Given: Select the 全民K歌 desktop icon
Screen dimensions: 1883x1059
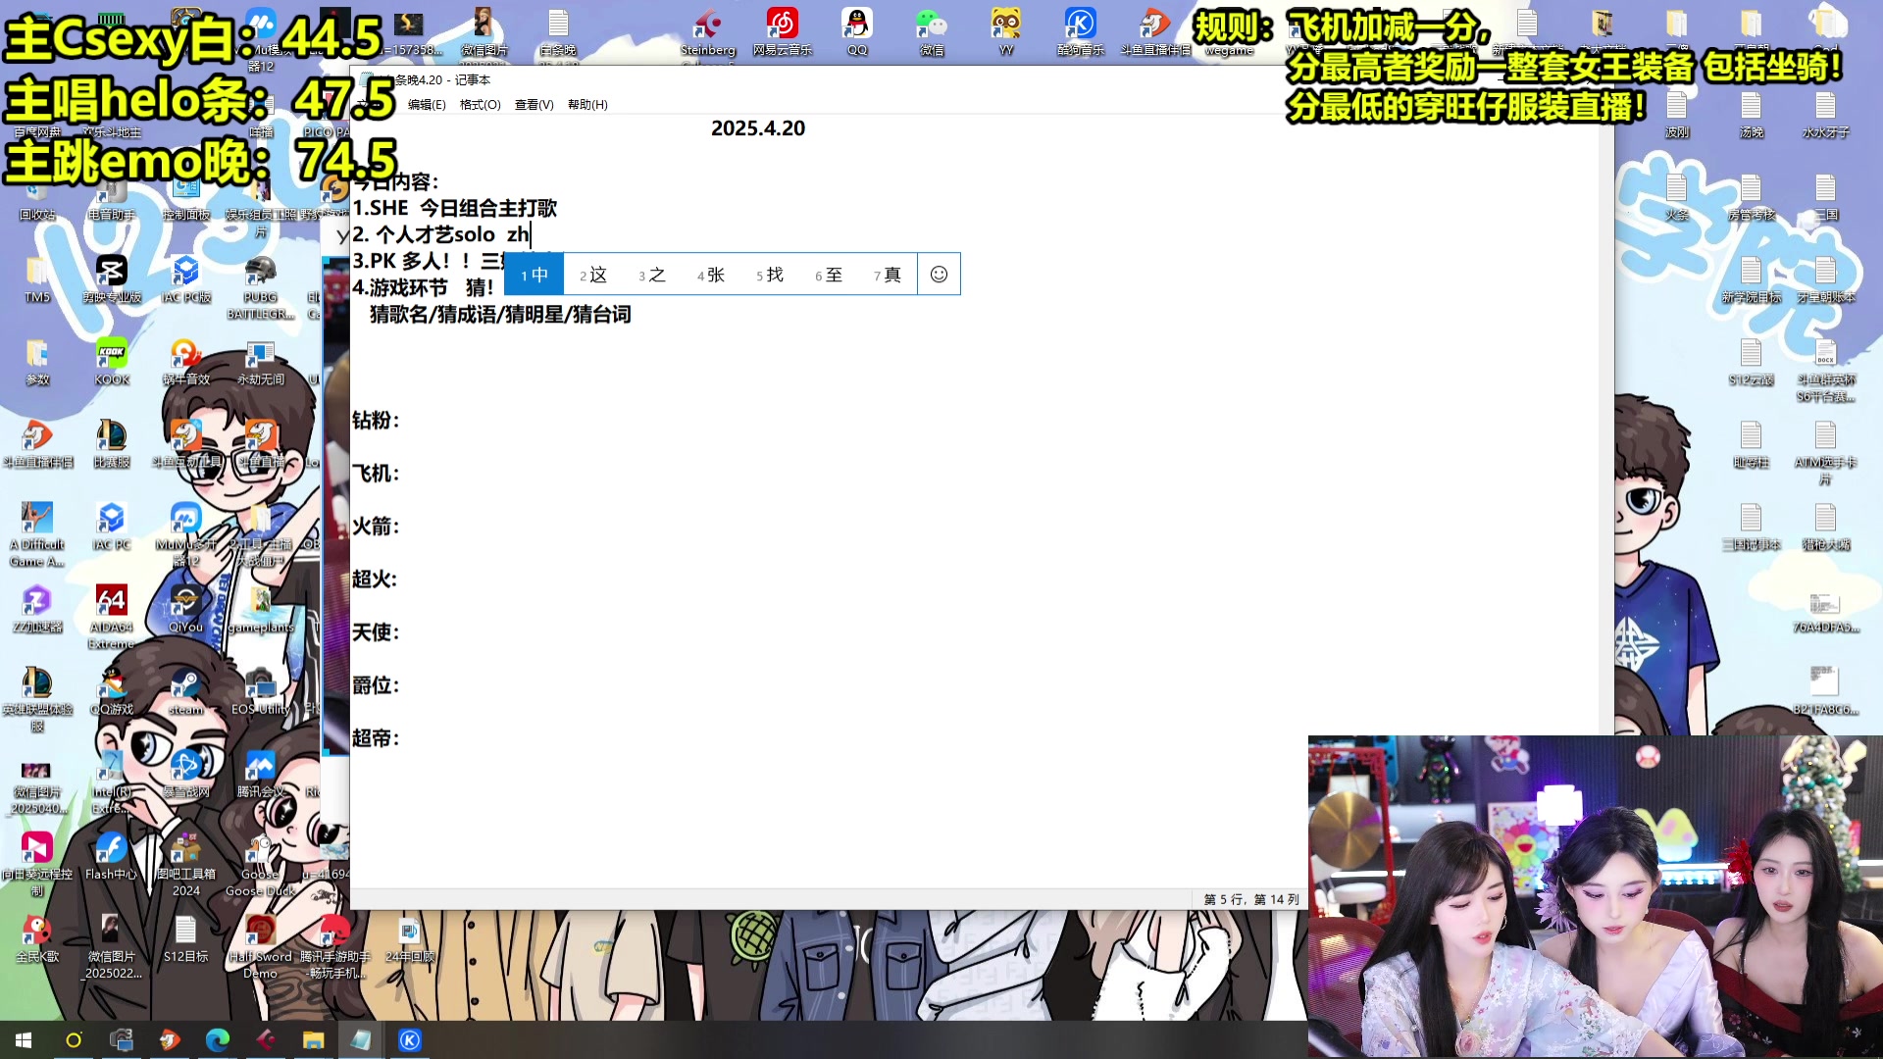Looking at the screenshot, I should 37,938.
